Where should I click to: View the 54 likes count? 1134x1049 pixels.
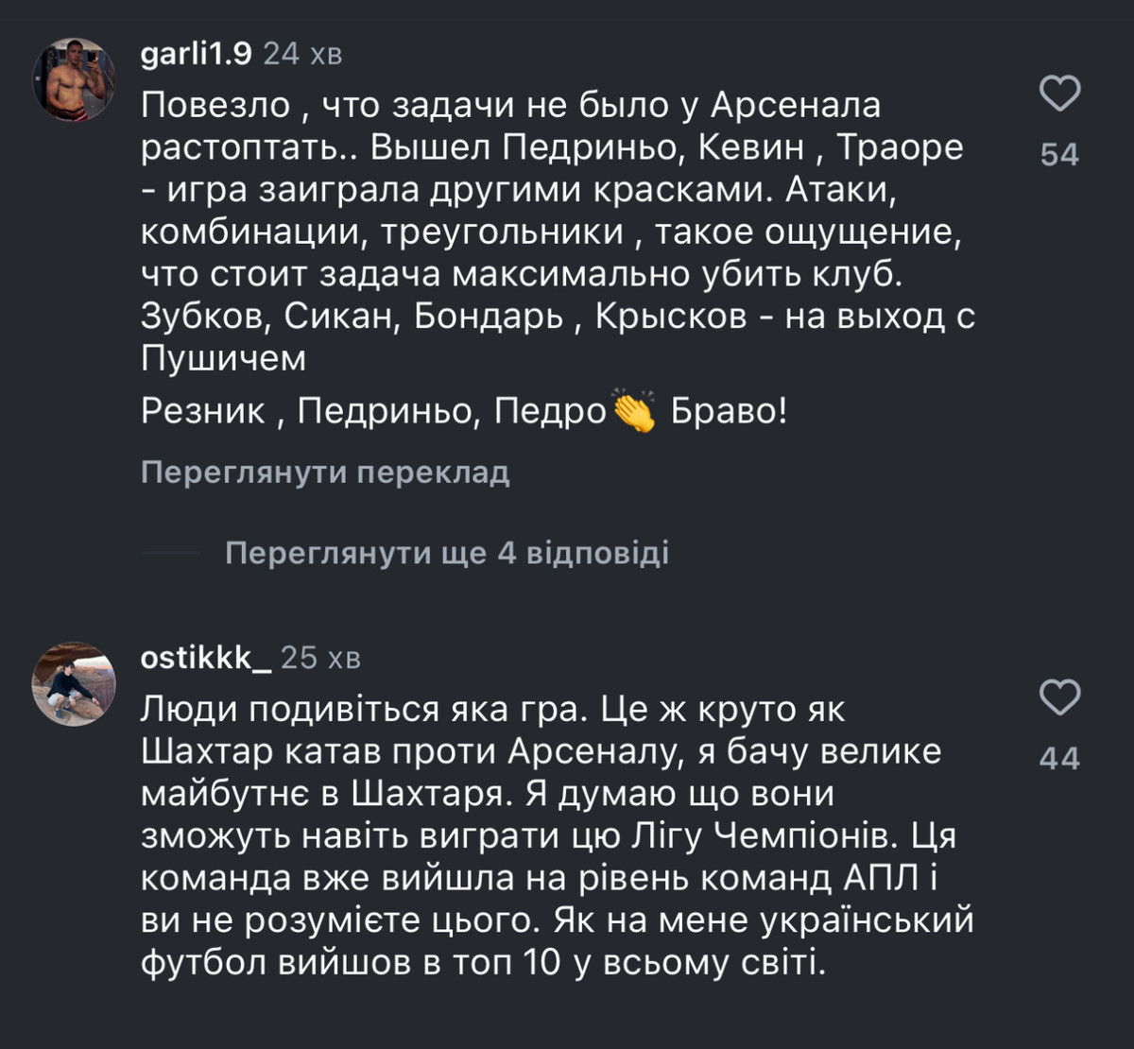click(x=1059, y=154)
